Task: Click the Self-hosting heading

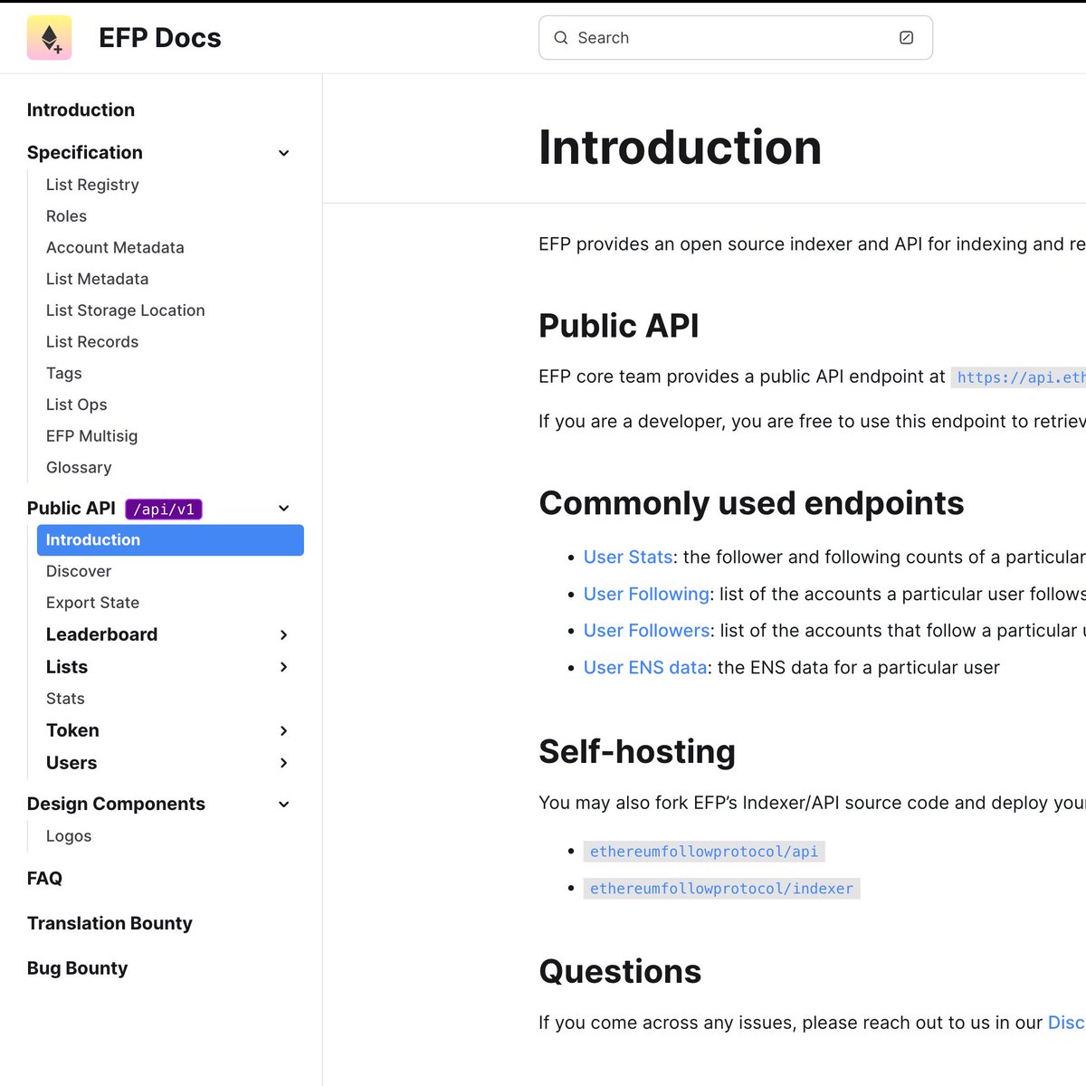Action: 637,751
